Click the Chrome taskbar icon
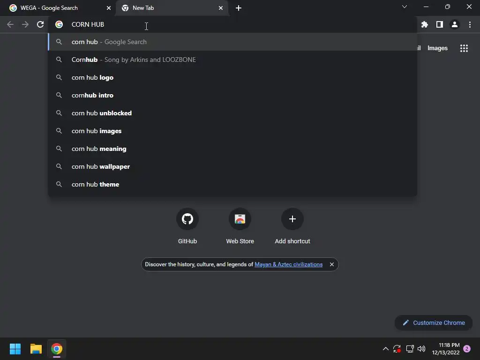Viewport: 480px width, 360px height. pyautogui.click(x=57, y=349)
